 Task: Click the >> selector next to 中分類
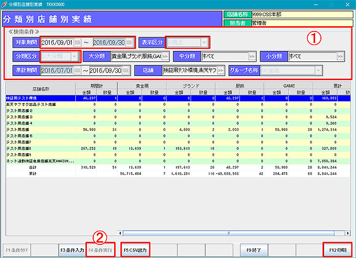tap(252, 57)
